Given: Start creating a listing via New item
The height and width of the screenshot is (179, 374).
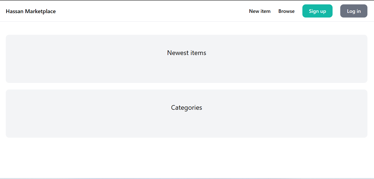Looking at the screenshot, I should (260, 11).
